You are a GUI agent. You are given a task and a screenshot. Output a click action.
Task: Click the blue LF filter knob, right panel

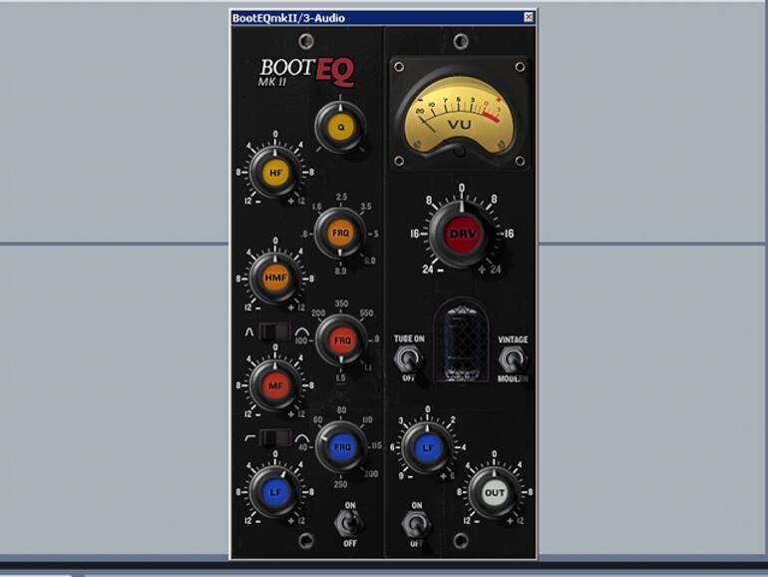[x=428, y=447]
